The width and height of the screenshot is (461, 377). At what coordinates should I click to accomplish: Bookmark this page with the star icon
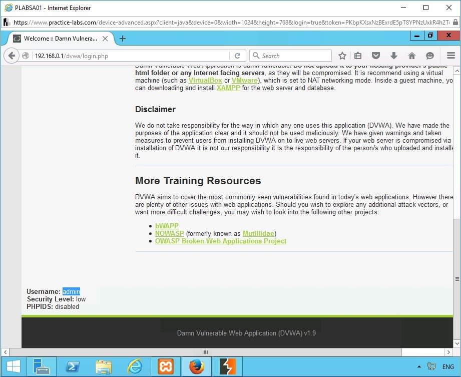pos(342,56)
